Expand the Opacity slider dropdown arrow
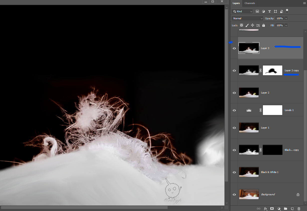Viewport: 307px width, 211px height. [286, 18]
